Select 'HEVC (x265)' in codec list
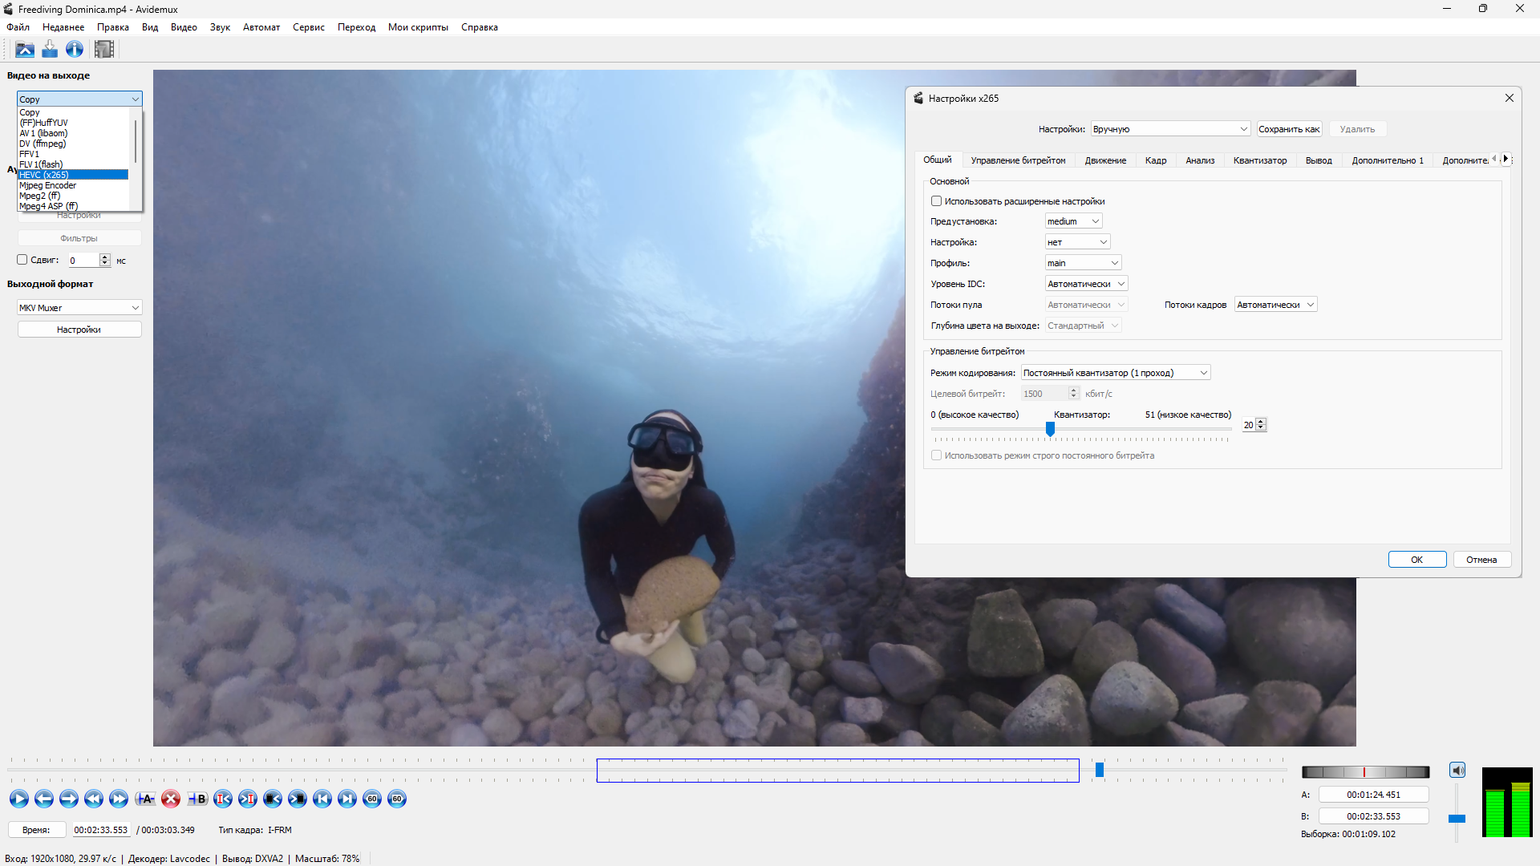1540x866 pixels. click(x=73, y=175)
